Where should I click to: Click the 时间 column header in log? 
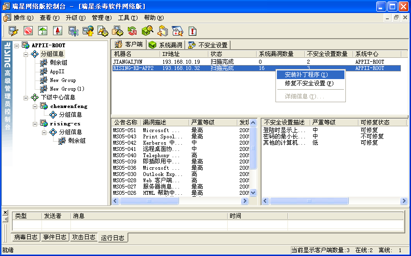click(x=258, y=216)
